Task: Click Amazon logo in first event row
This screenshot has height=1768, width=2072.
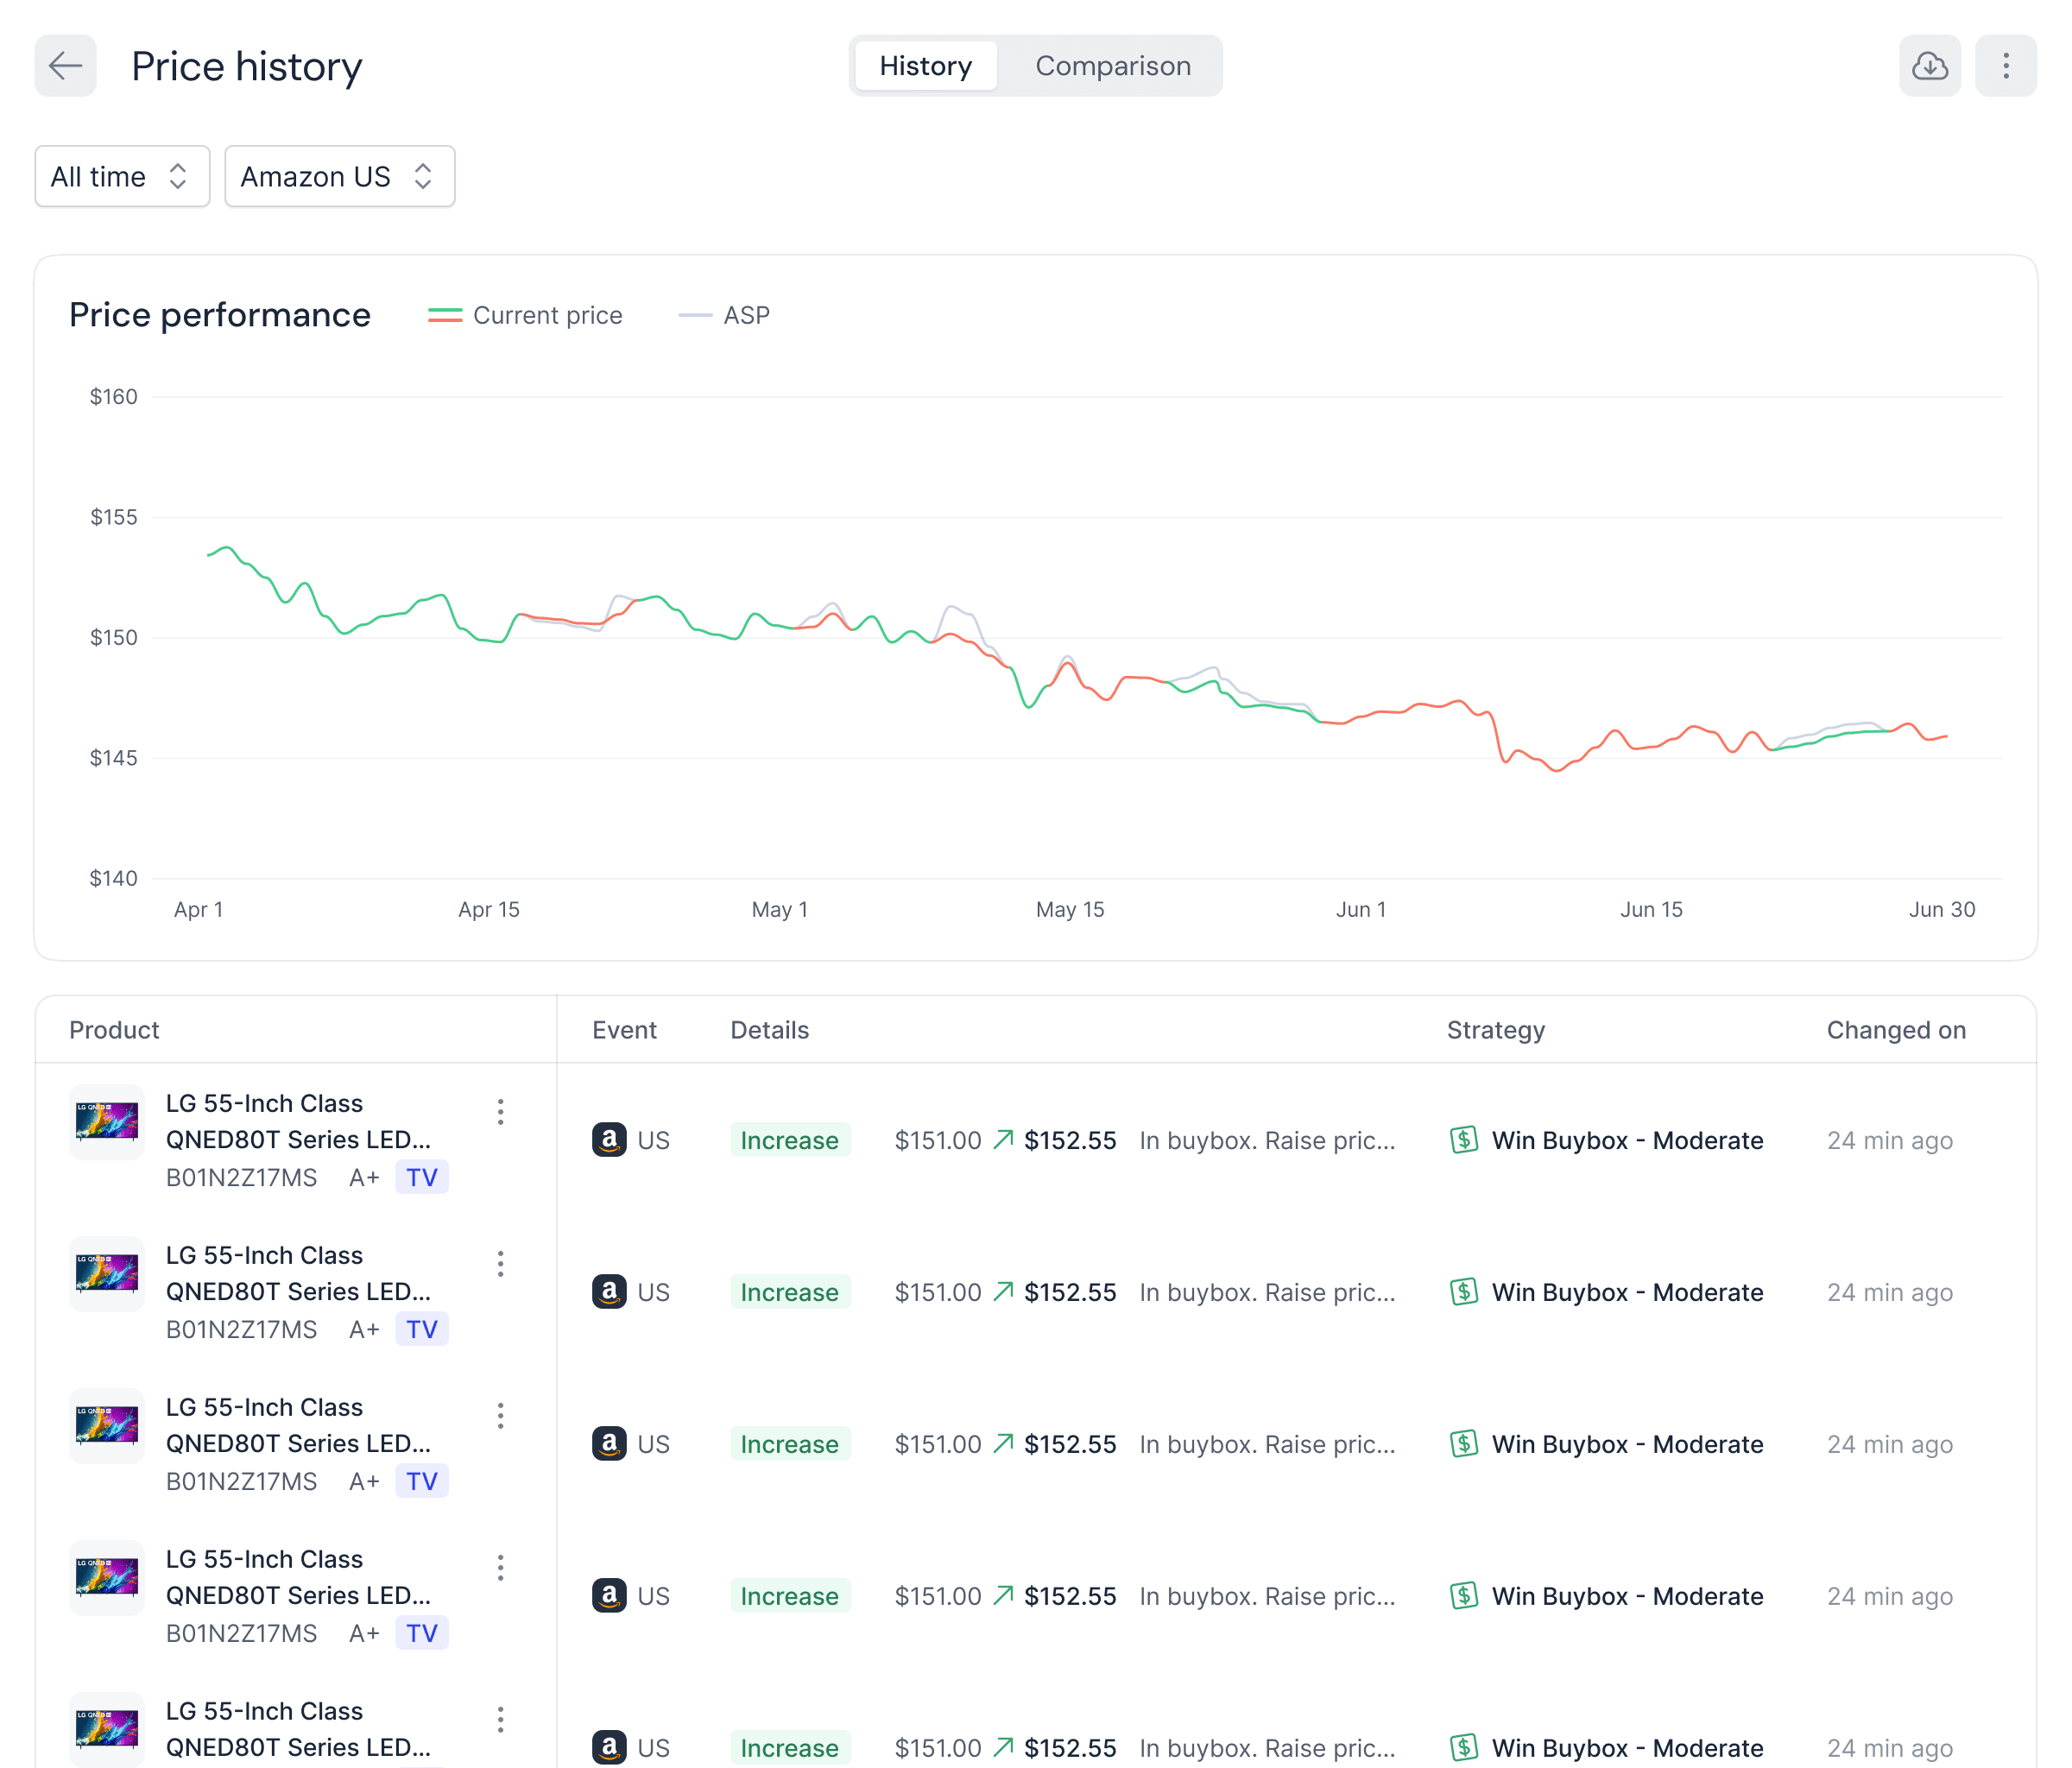Action: pos(609,1140)
